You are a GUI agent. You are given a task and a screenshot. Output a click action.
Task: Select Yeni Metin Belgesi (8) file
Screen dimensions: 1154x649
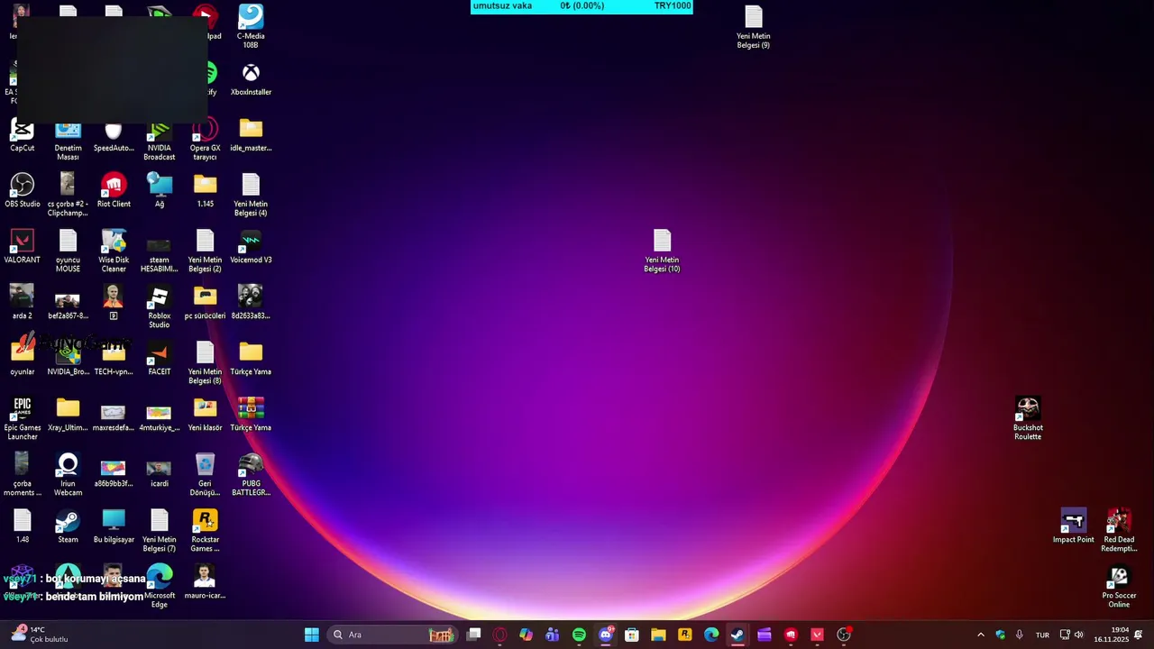tap(206, 362)
